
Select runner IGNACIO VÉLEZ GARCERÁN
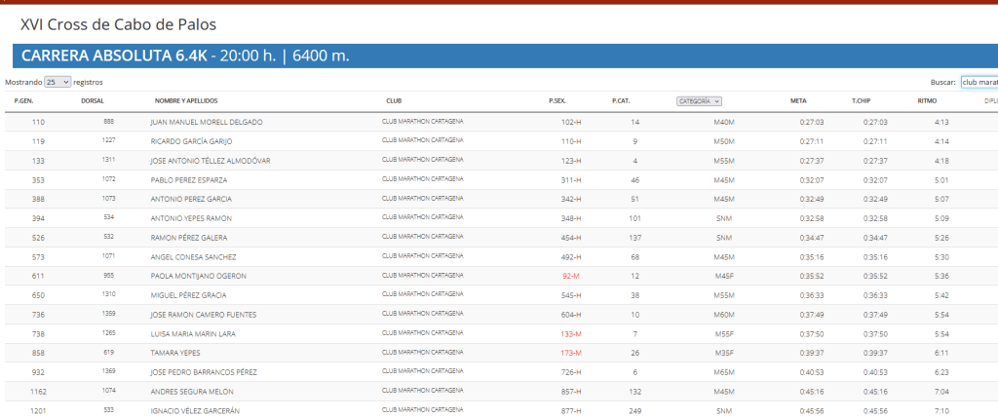195,411
